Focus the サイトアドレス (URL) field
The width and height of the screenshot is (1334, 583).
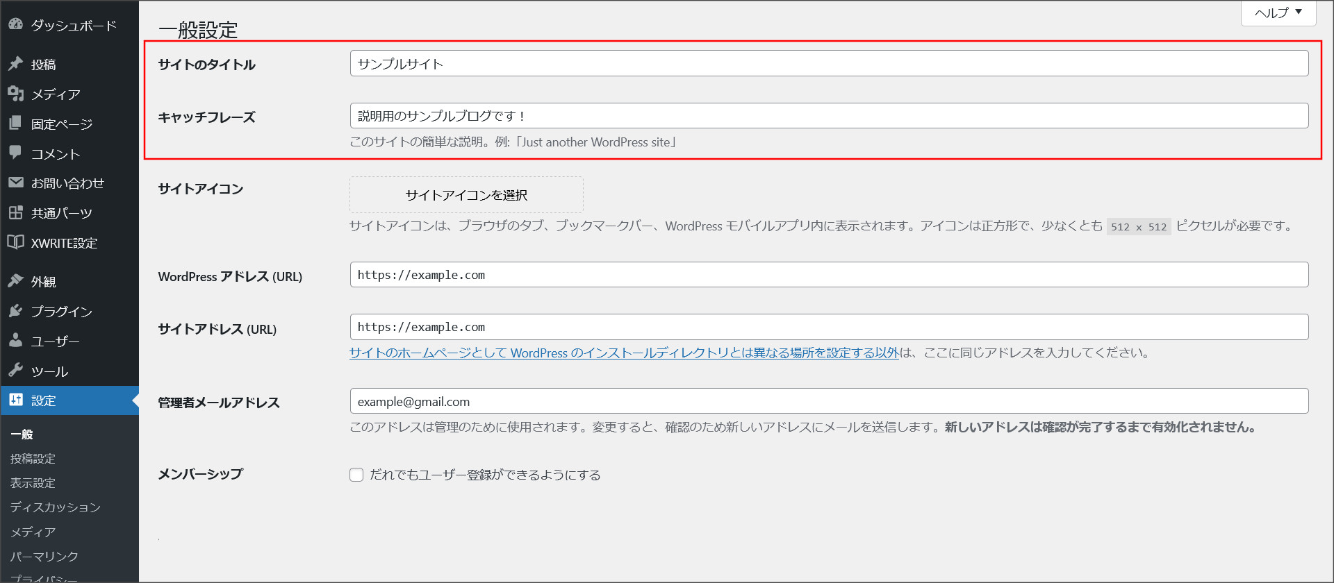point(829,327)
